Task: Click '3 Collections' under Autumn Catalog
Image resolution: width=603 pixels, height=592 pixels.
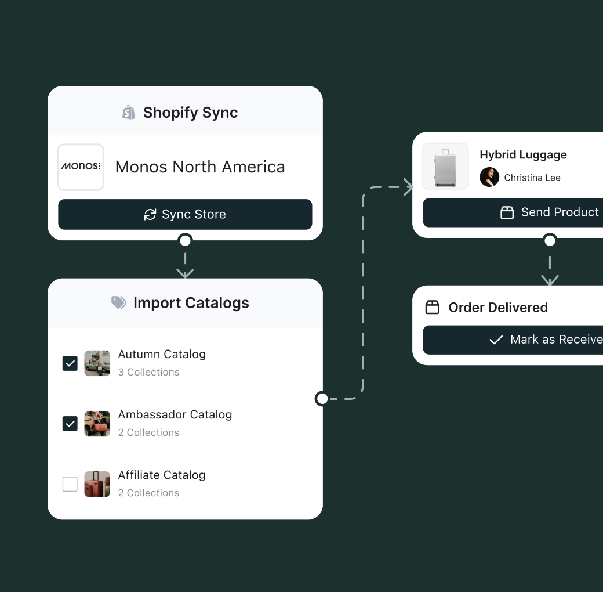Action: tap(149, 372)
